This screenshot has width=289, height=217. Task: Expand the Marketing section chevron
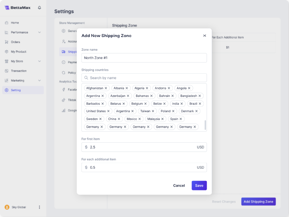(x=39, y=81)
